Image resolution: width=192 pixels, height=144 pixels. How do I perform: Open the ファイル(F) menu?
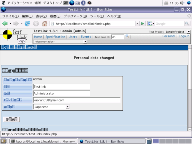point(10,16)
